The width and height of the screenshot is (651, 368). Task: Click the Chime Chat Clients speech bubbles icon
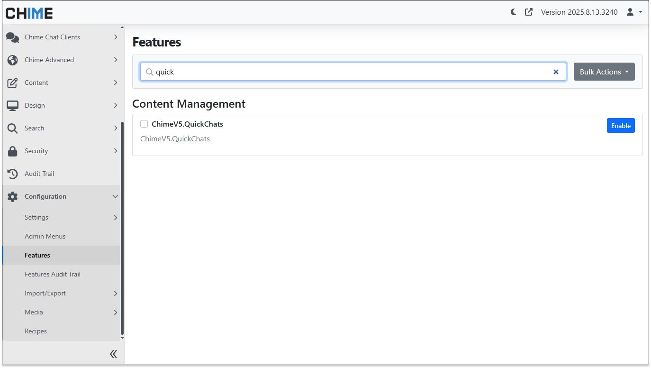[x=13, y=37]
